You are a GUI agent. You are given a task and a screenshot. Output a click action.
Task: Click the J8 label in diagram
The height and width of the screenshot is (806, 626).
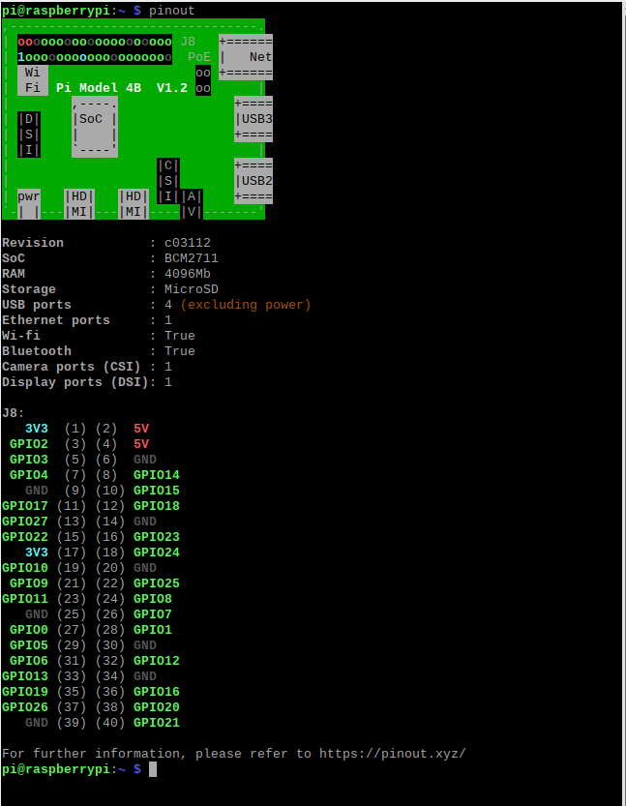click(x=188, y=42)
